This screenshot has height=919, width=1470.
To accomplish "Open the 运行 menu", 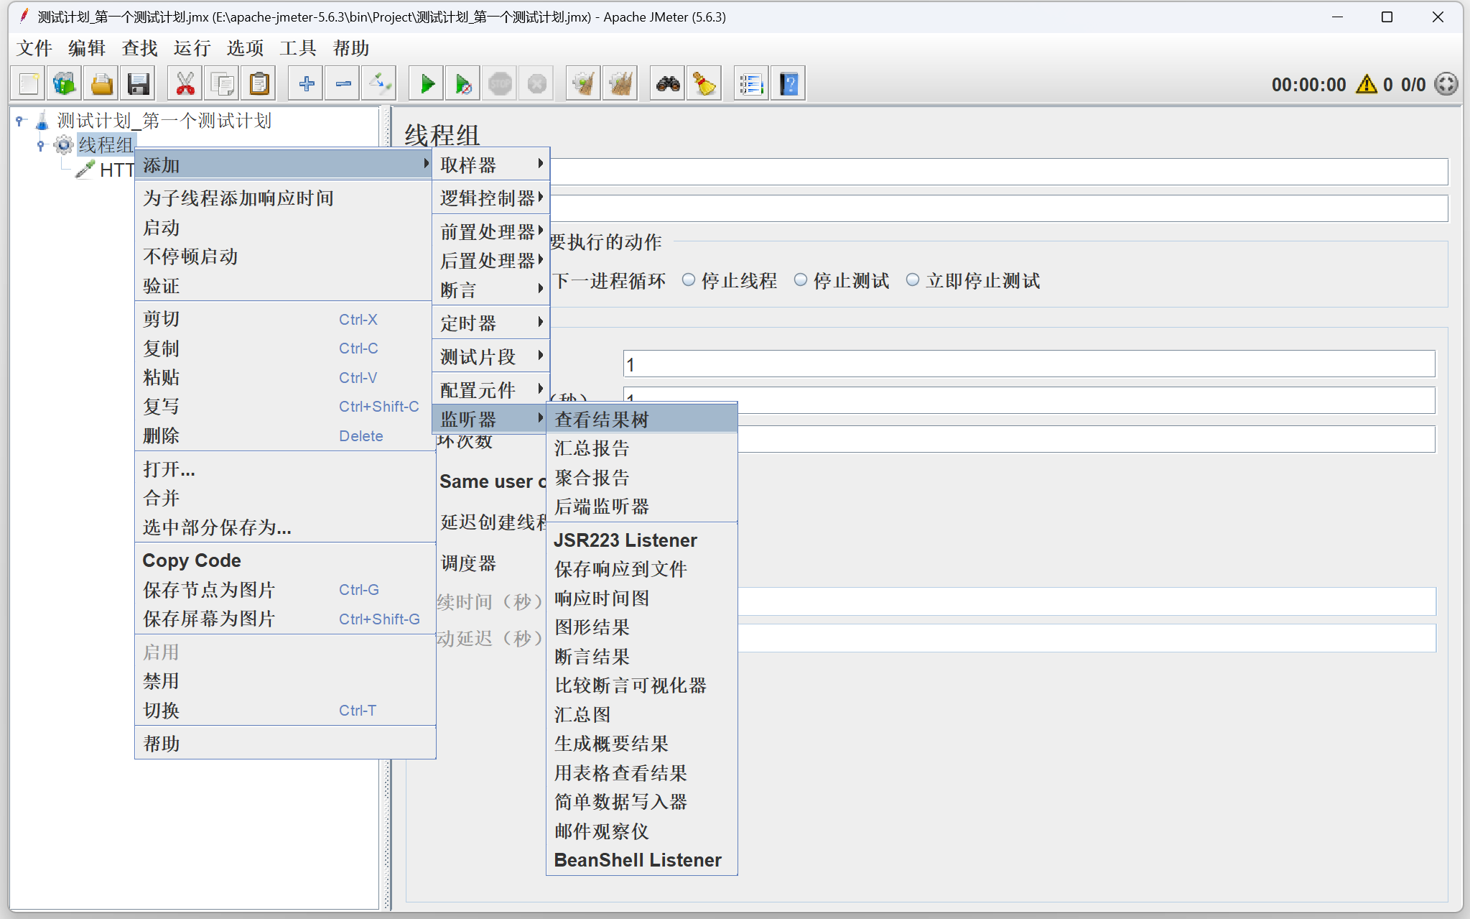I will pos(192,48).
